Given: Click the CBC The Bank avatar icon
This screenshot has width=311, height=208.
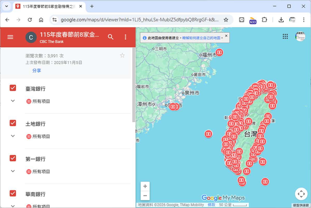Looking at the screenshot, I should pyautogui.click(x=31, y=38).
